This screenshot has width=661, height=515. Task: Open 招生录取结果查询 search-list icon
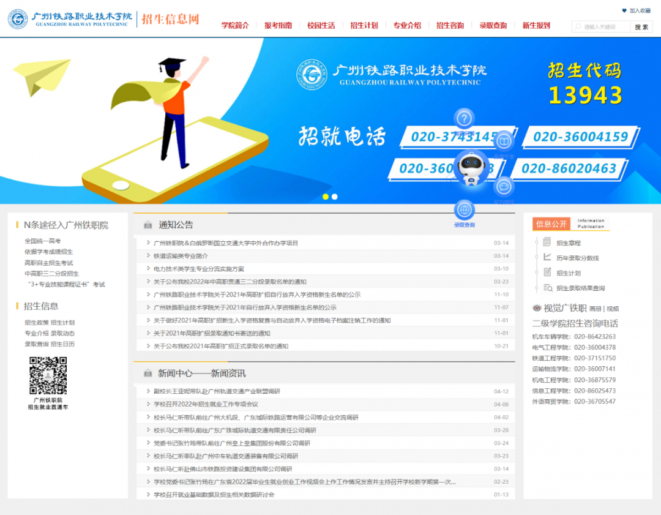click(x=548, y=288)
